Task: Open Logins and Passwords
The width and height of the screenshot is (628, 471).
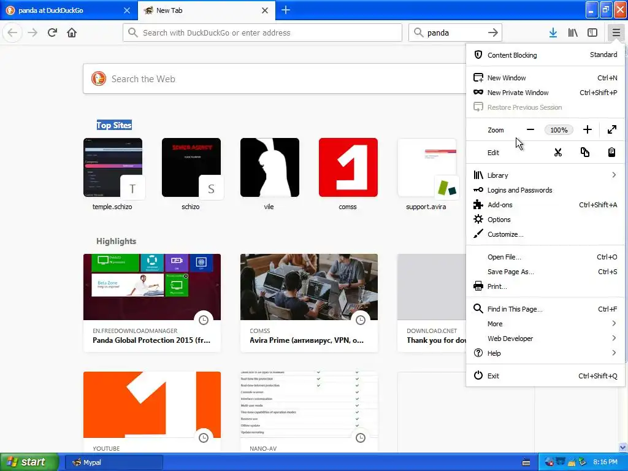Action: coord(545,190)
